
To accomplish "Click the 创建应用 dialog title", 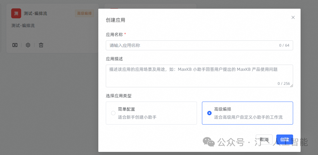I will pyautogui.click(x=116, y=20).
